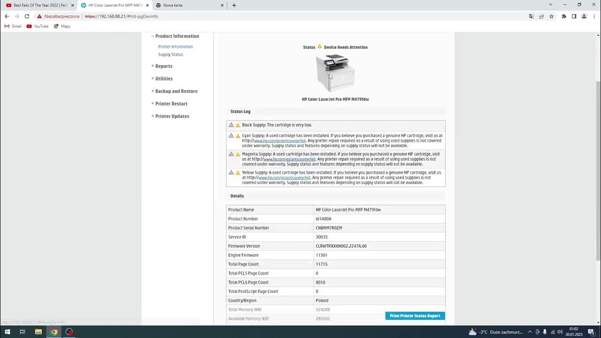Viewport: 601px width, 338px height.
Task: Collapse the Product Information section
Action: [175, 36]
